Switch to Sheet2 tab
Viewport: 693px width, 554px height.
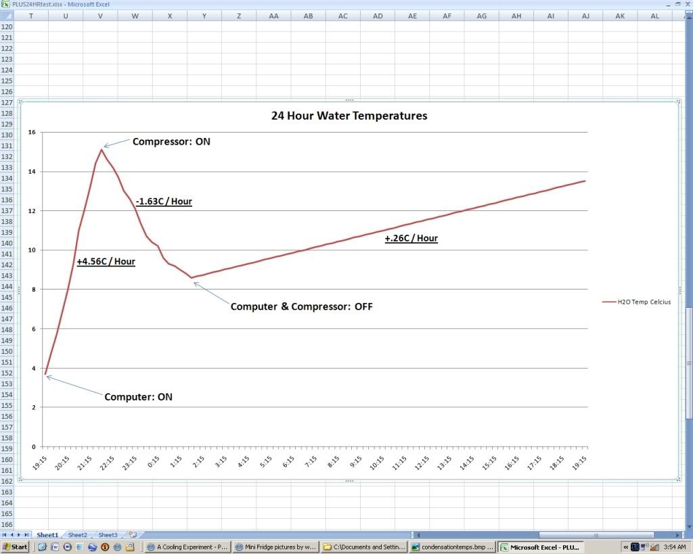pos(77,535)
